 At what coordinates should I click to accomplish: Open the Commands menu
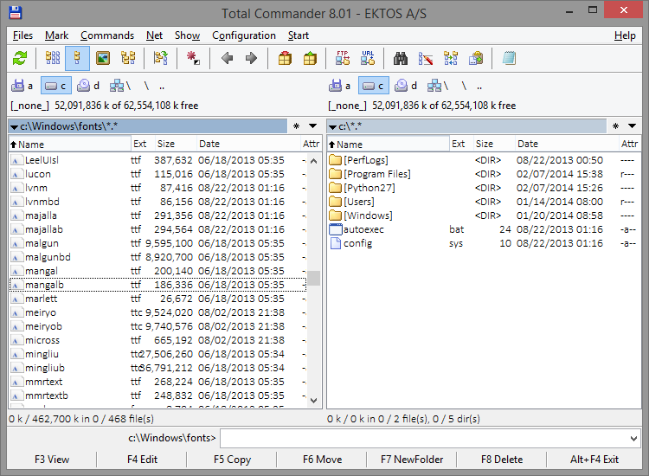(107, 35)
